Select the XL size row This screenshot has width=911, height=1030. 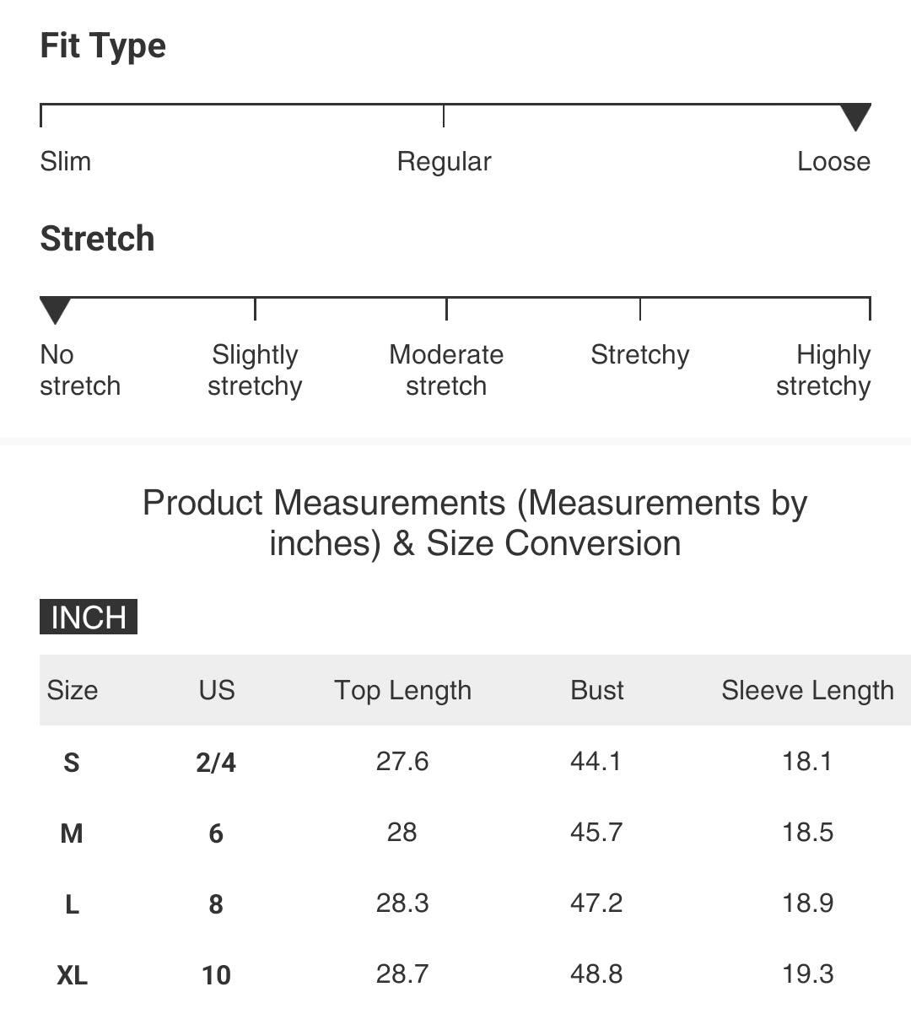coord(475,974)
